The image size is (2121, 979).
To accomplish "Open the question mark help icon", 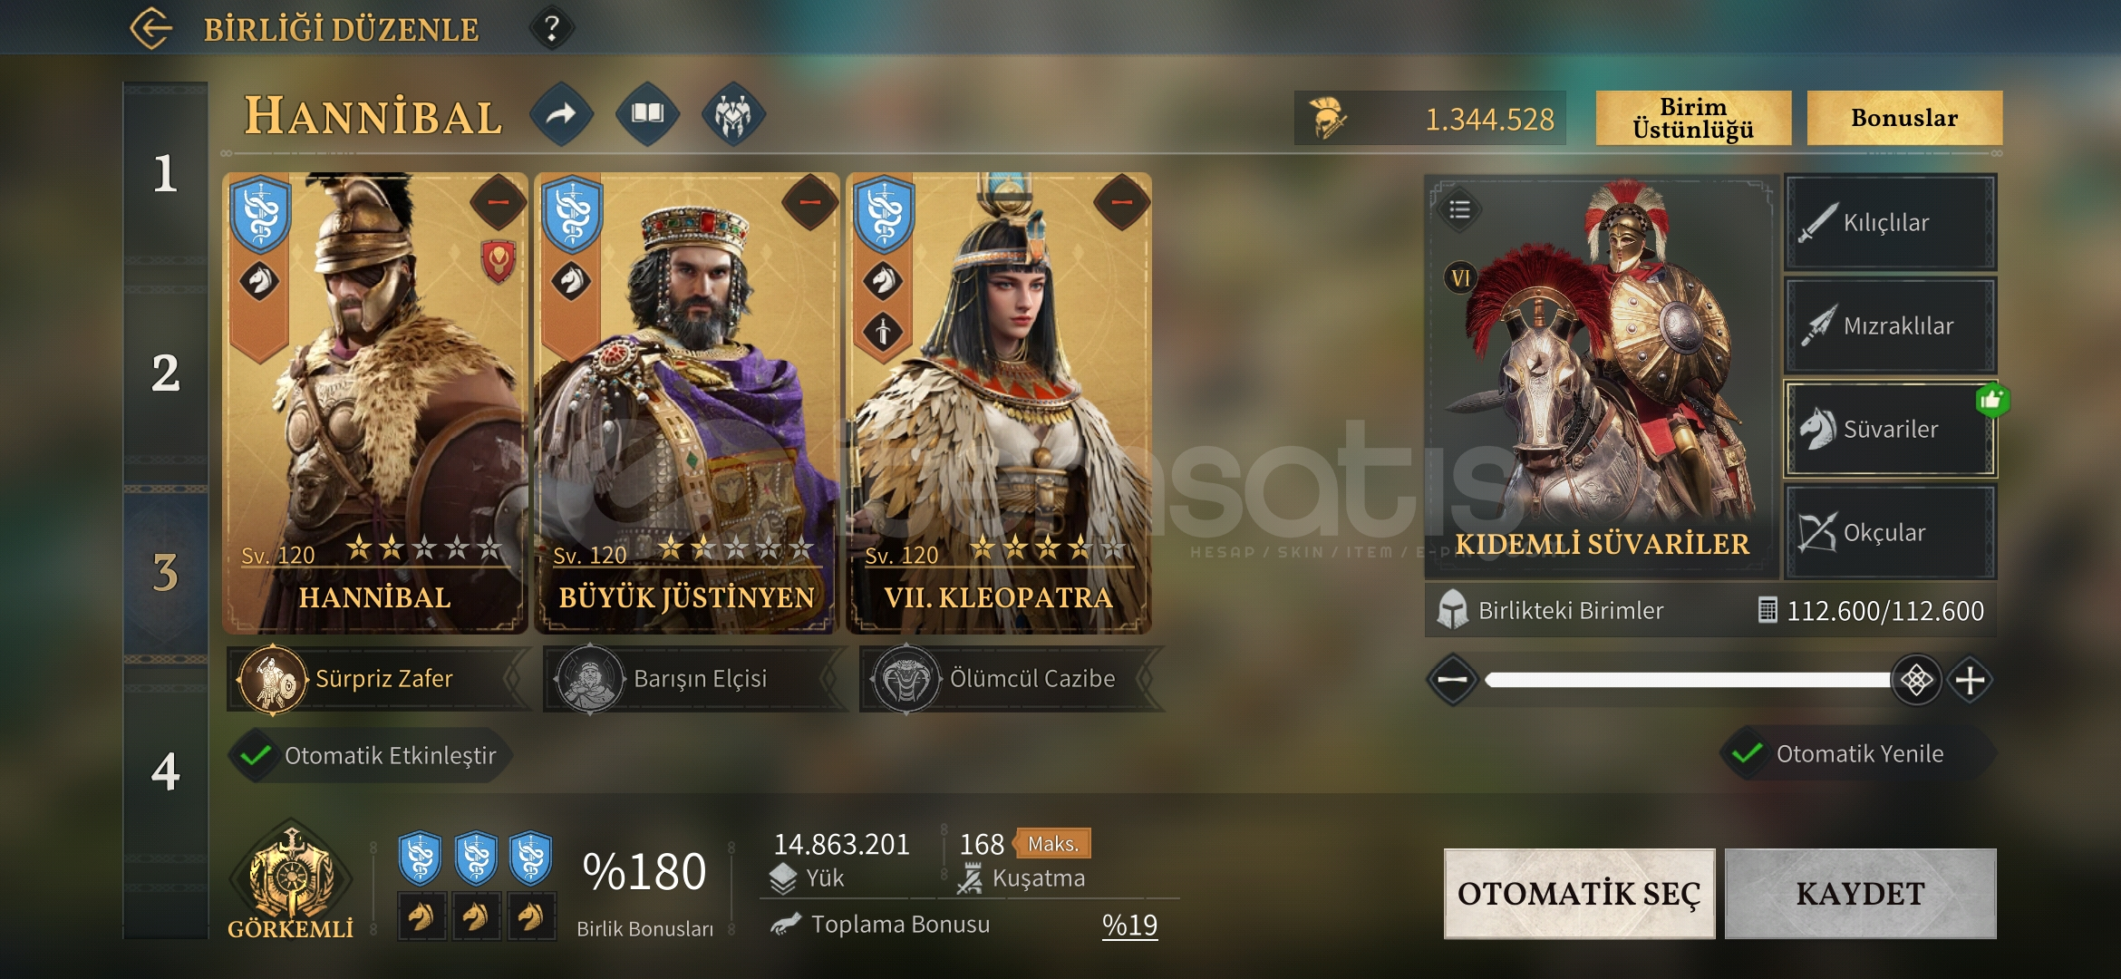I will pos(551,29).
